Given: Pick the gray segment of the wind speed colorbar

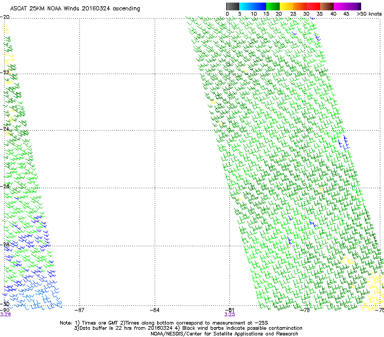Looking at the screenshot, I should [x=232, y=6].
